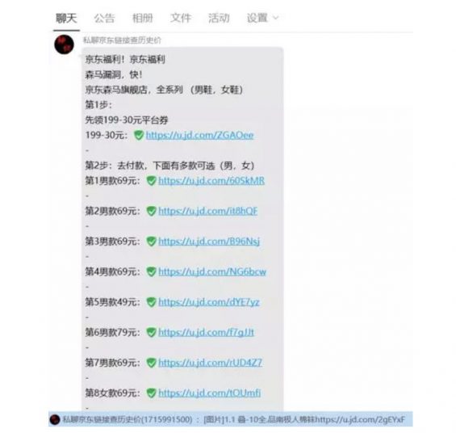456x433 pixels.
Task: Click the sender's dark avatar picture
Action: (64, 44)
